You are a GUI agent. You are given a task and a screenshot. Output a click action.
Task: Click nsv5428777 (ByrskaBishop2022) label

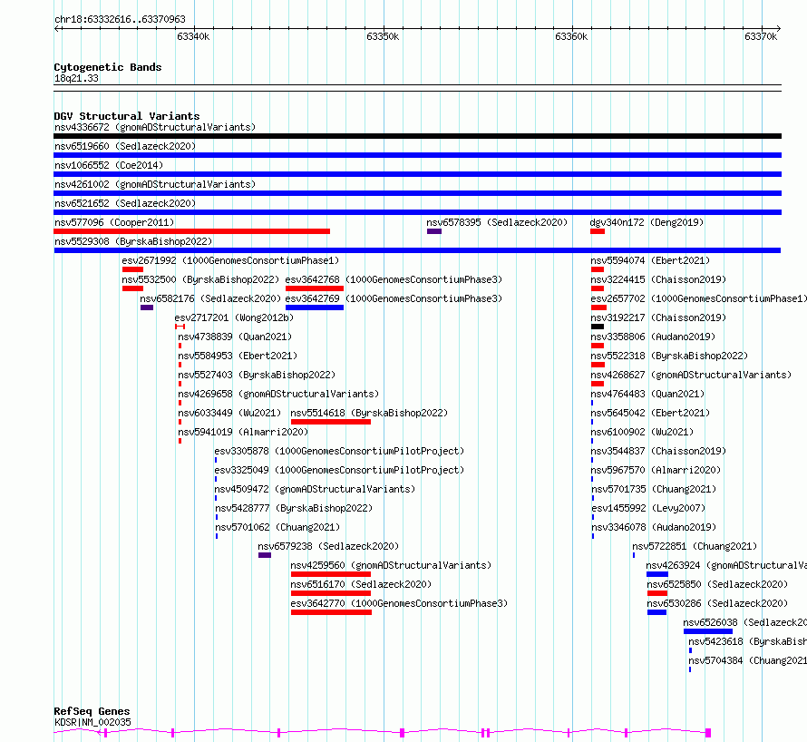[x=294, y=508]
